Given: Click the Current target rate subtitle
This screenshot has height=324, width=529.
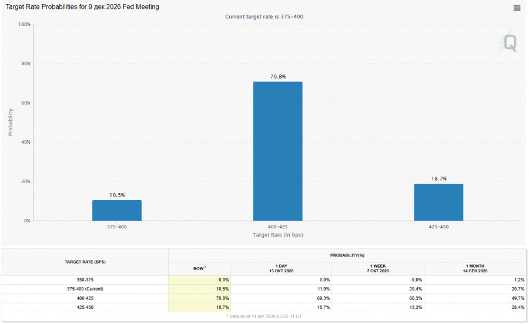Looking at the screenshot, I should coord(264,16).
